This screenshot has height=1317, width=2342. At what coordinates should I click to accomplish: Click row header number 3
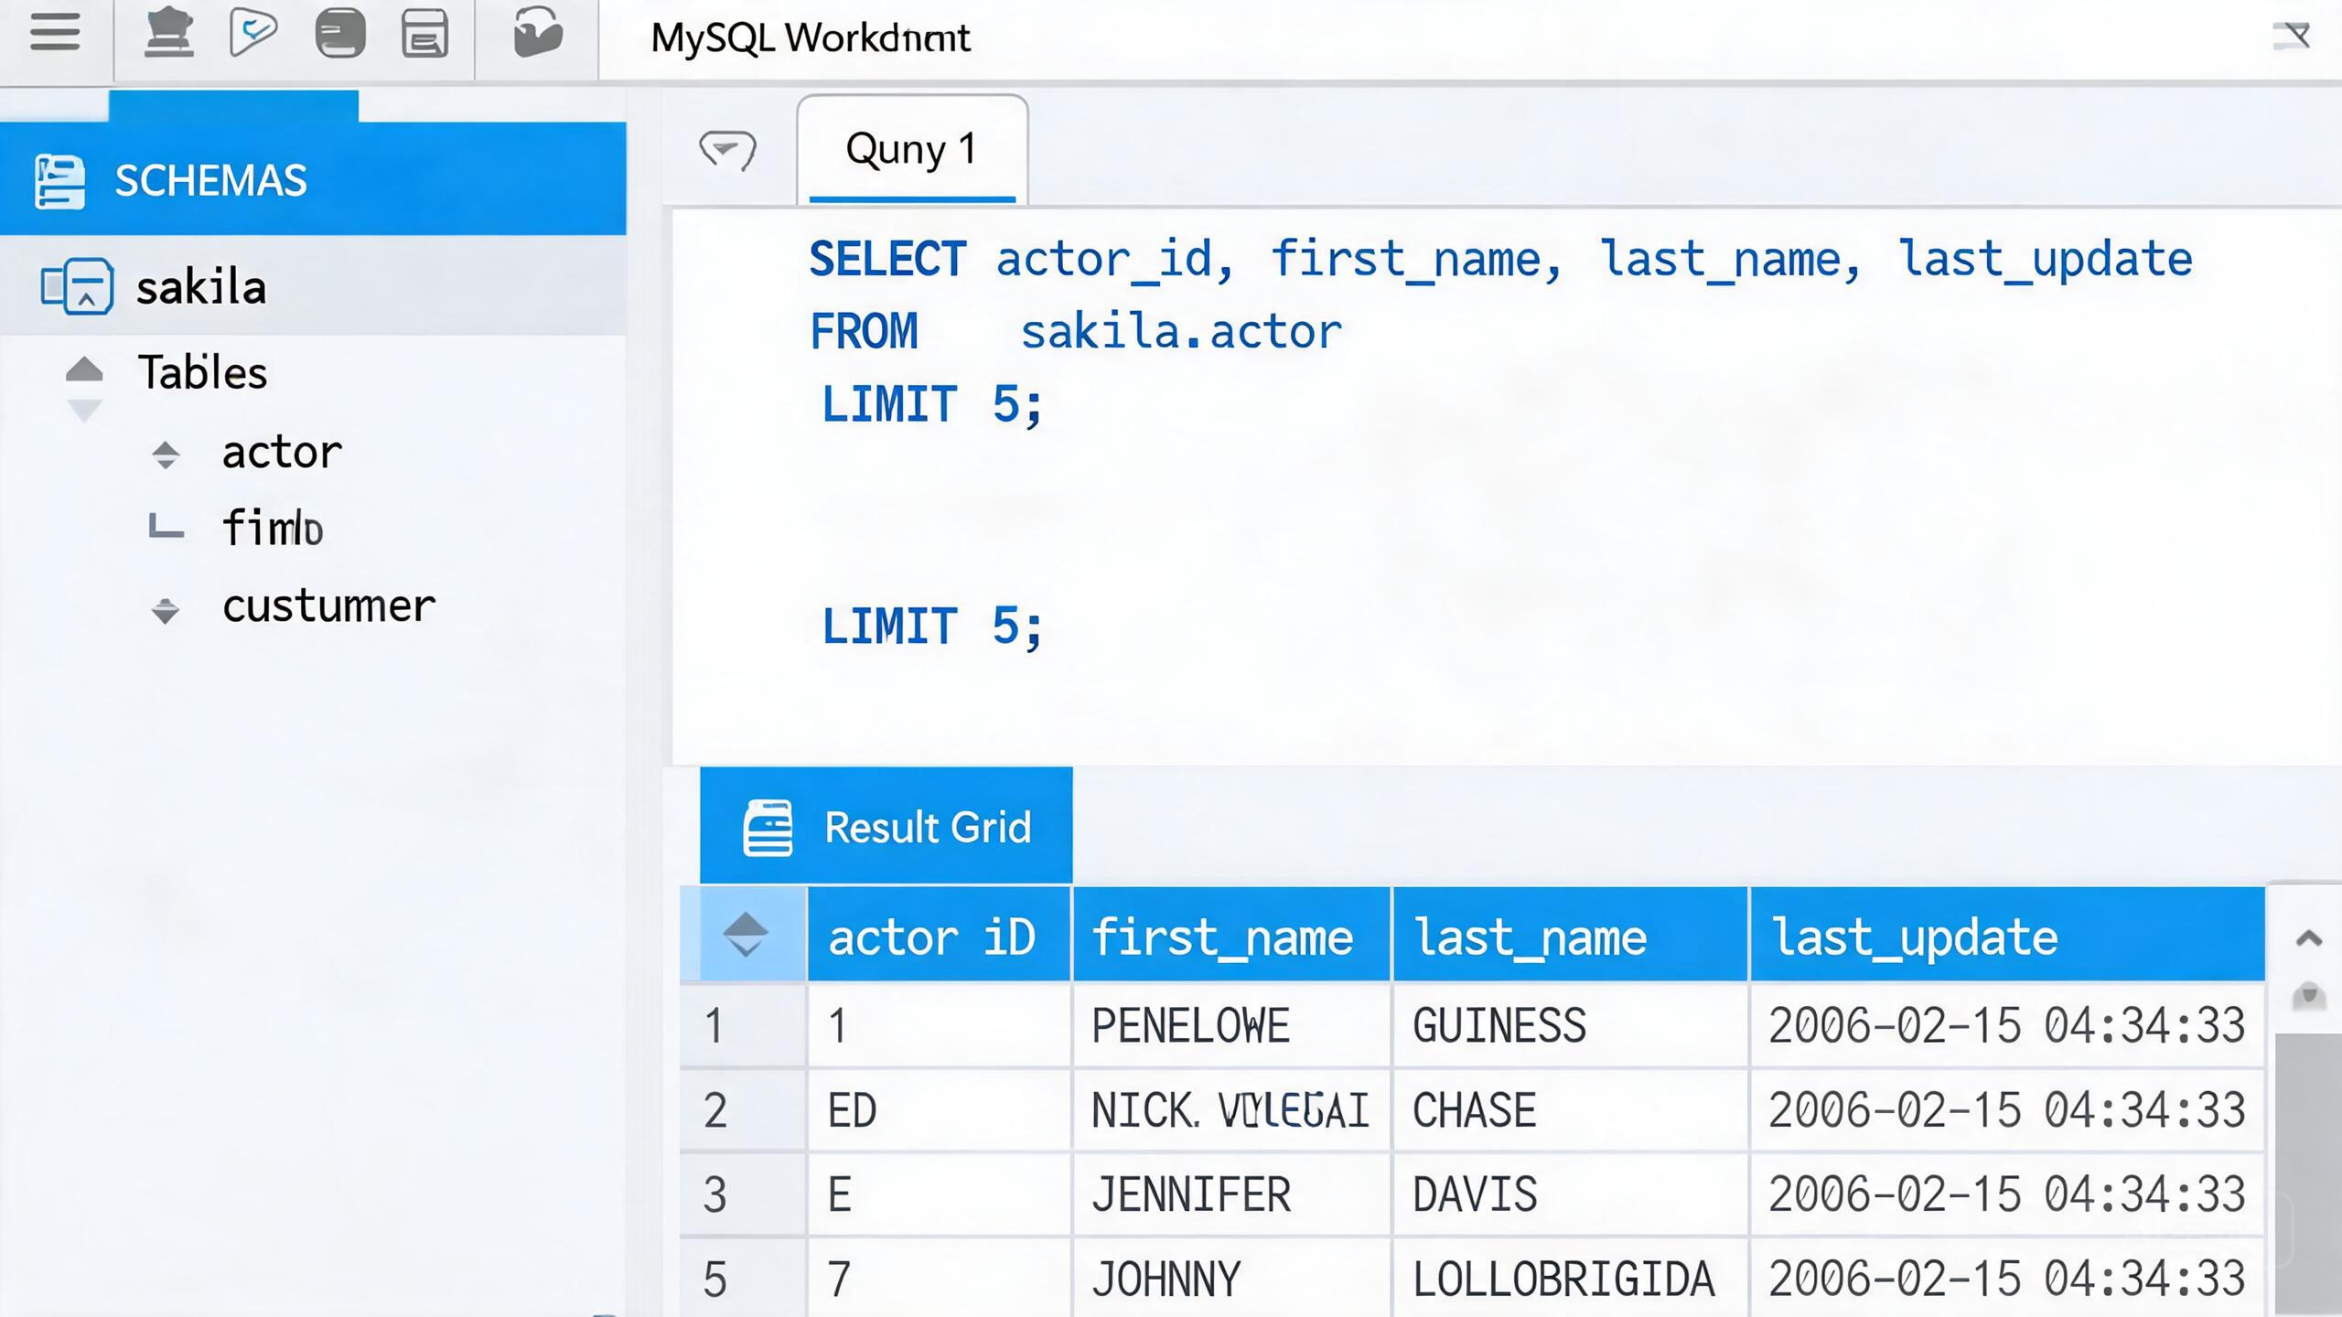(x=743, y=1194)
